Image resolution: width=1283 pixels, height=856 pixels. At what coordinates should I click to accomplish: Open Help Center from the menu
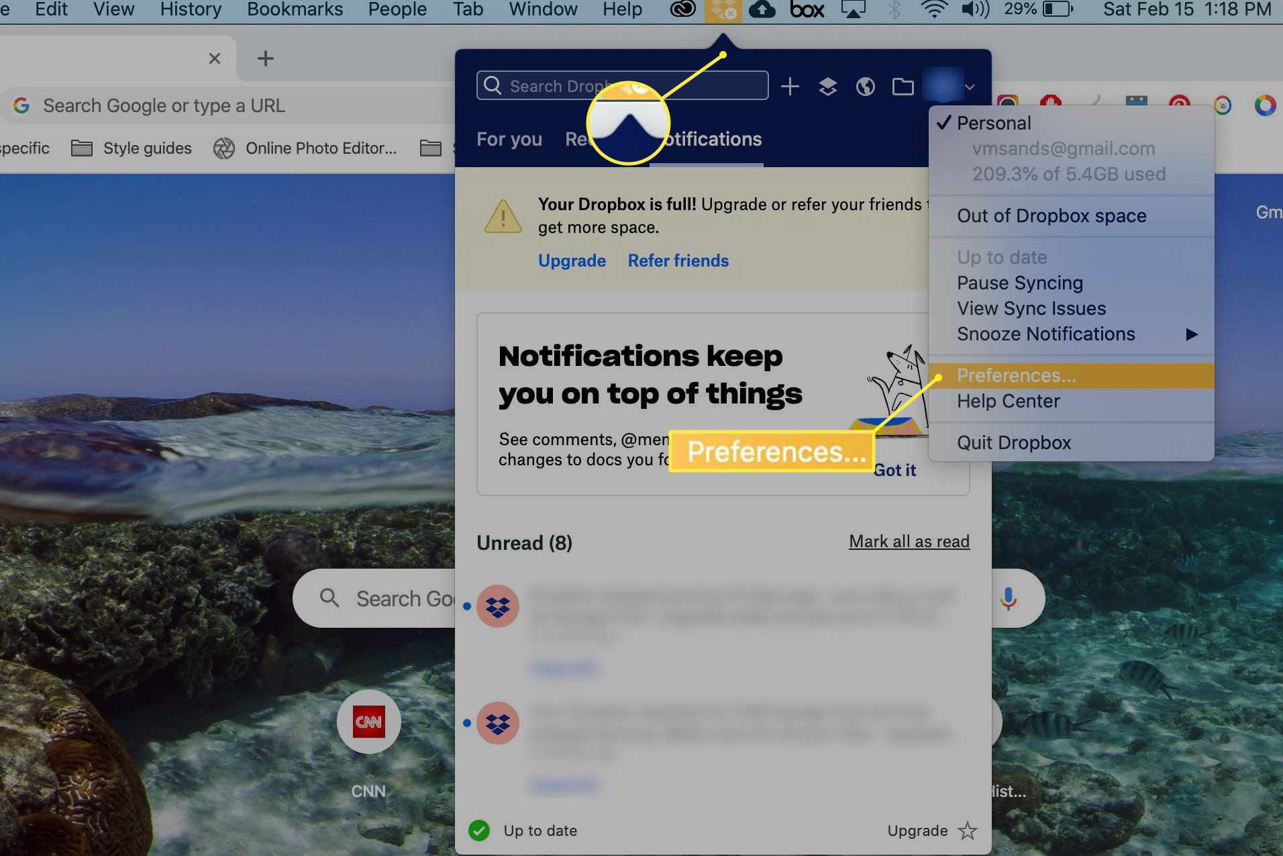tap(1071, 401)
